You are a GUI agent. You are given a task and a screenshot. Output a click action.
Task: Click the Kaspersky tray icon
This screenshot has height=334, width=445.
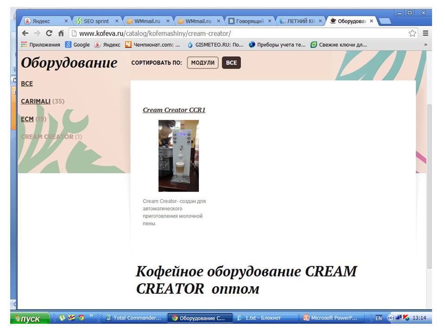(406, 318)
